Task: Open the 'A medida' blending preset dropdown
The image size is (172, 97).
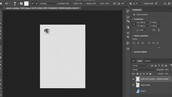Action: coord(48,4)
